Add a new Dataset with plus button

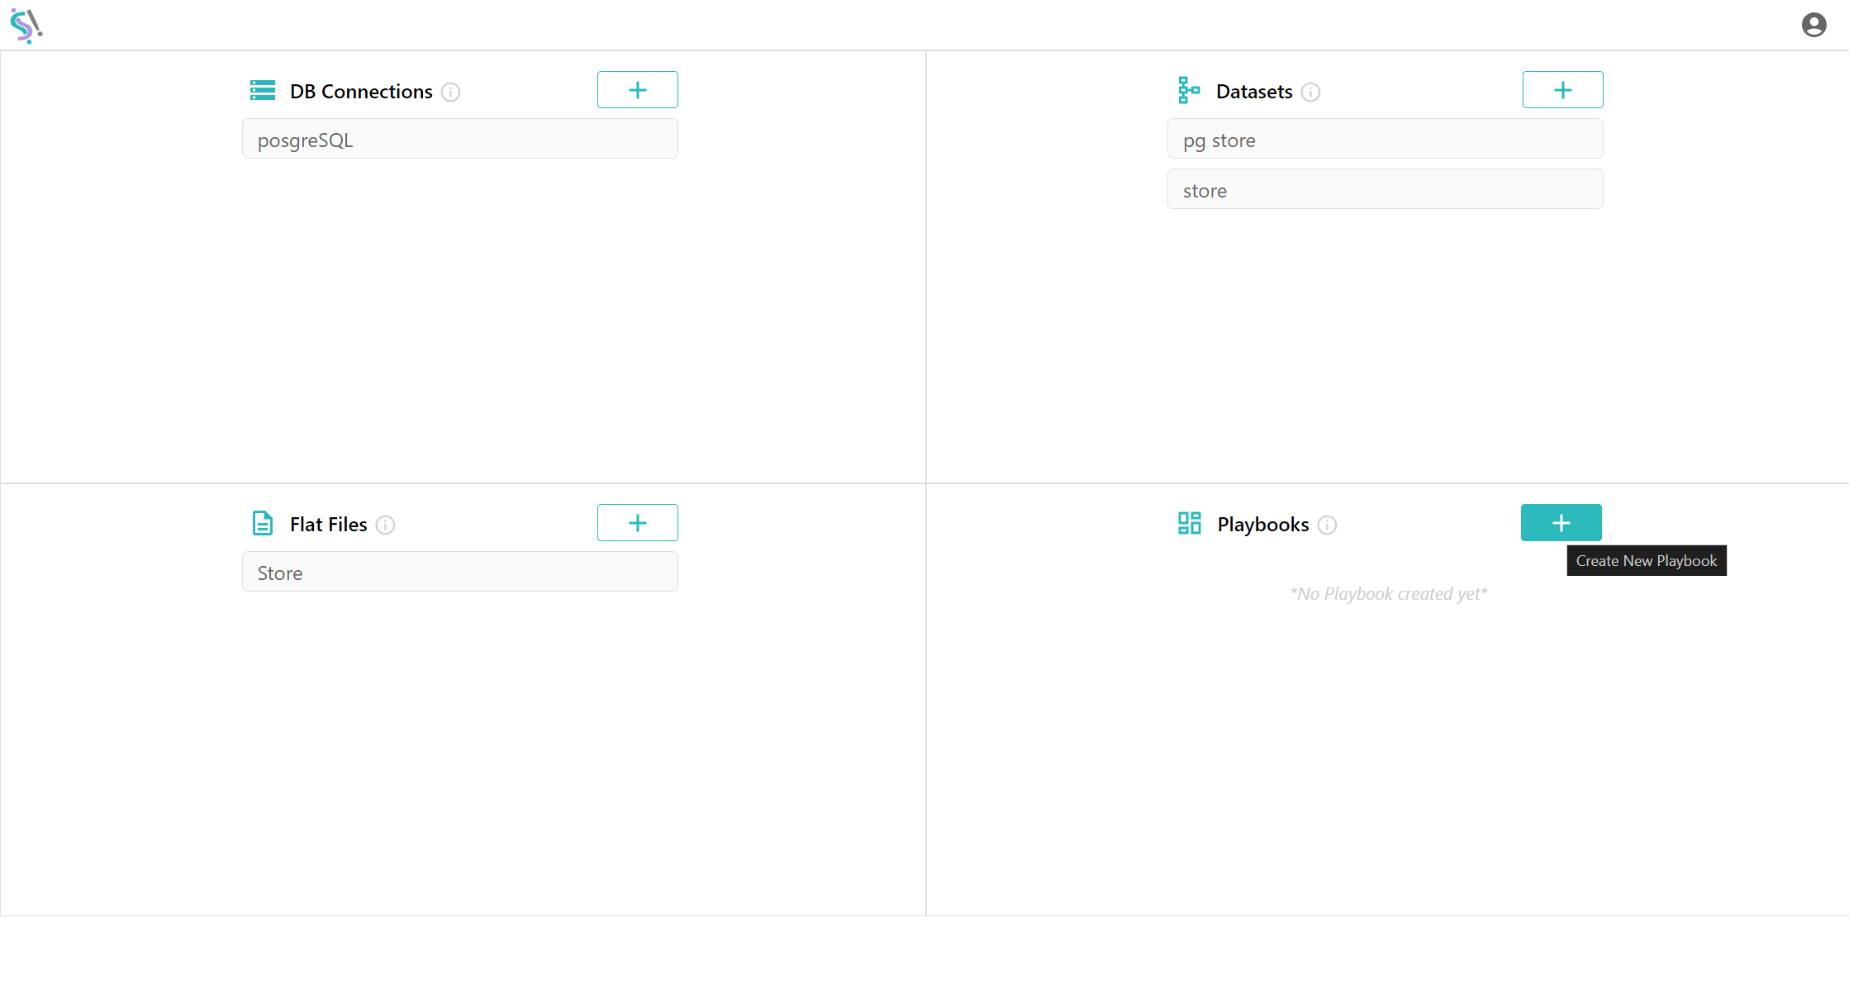point(1561,89)
